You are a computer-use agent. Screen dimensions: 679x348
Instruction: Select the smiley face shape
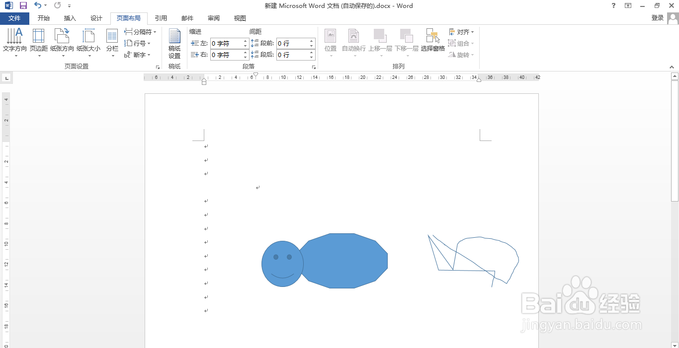282,264
